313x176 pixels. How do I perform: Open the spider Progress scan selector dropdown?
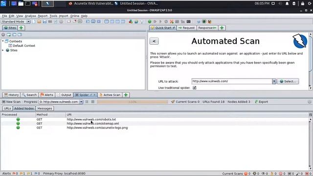click(81, 102)
